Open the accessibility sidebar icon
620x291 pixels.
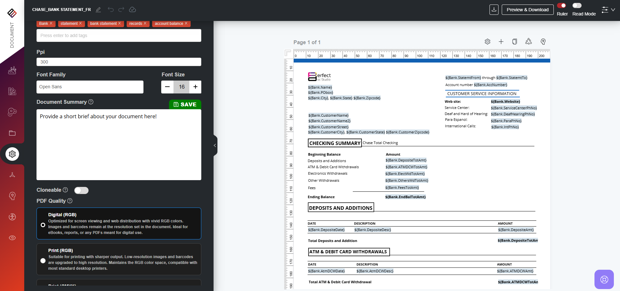(12, 217)
